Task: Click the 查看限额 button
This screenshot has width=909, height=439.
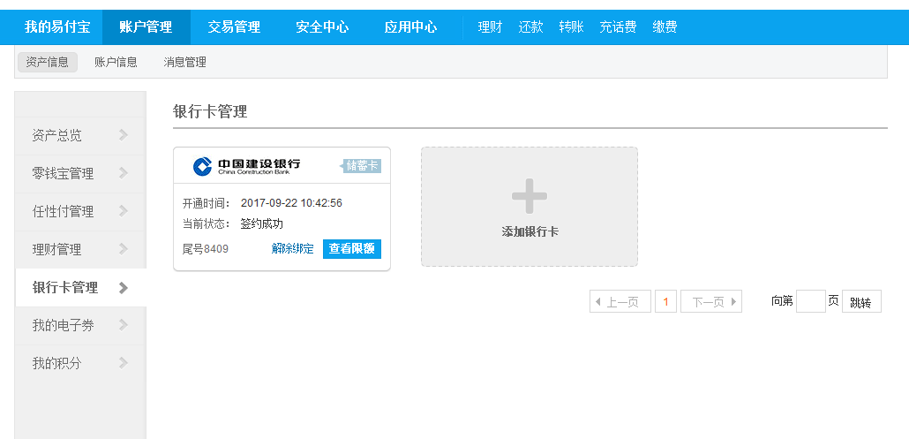Action: coord(352,249)
